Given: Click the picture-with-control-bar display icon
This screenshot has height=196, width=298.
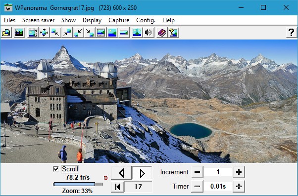Looking at the screenshot, I should coord(101,33).
